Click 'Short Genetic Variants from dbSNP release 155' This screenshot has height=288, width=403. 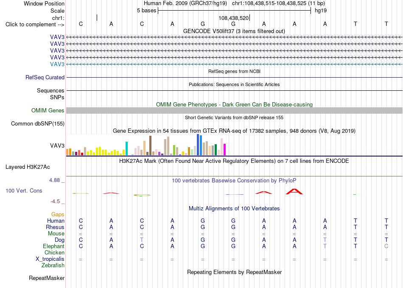click(x=234, y=117)
